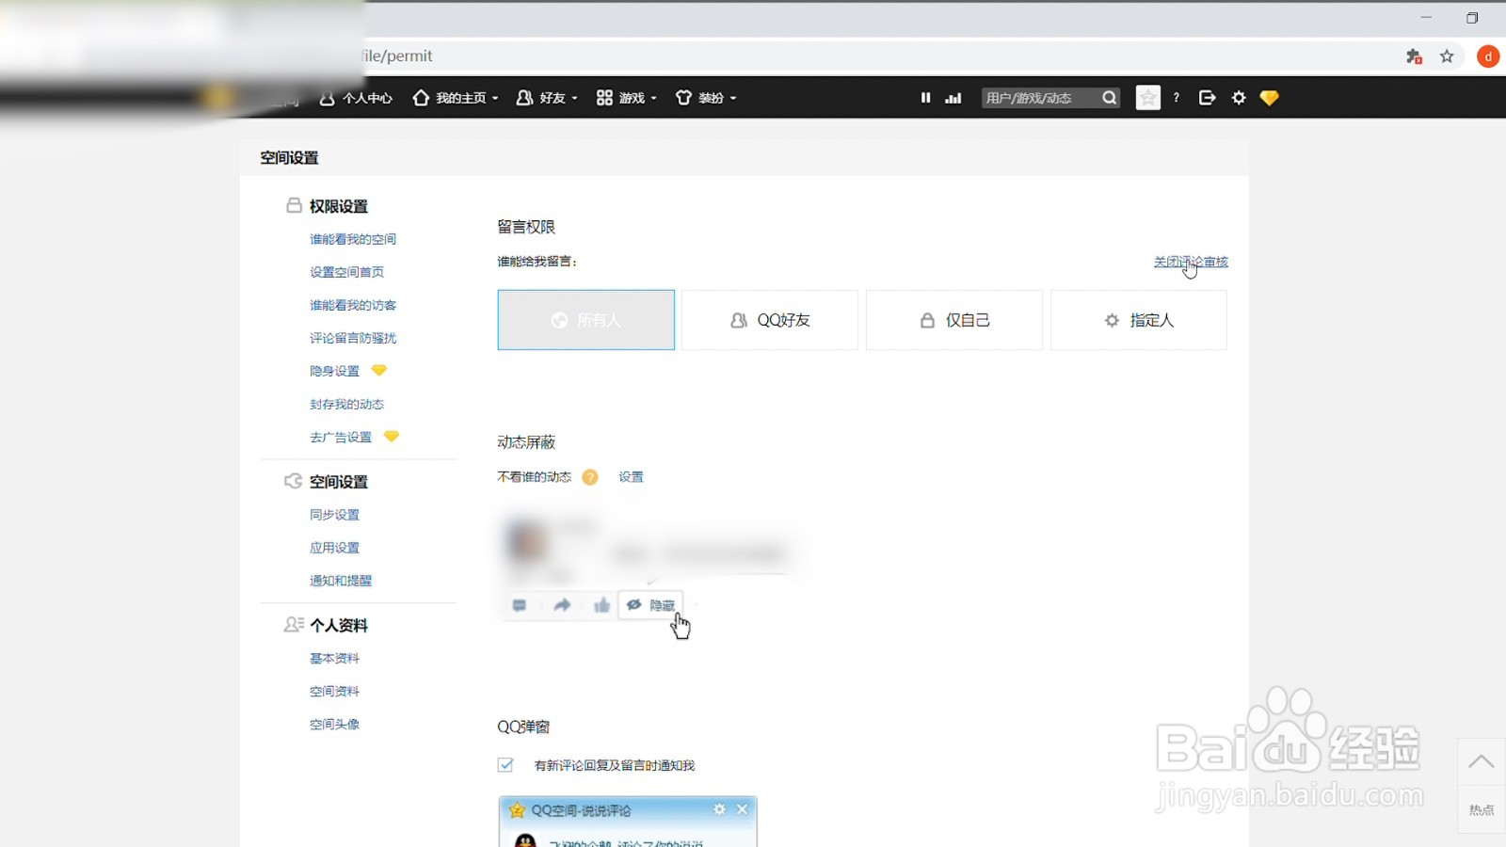
Task: Focus the 用户/游戏/动态 search field
Action: tap(1039, 98)
